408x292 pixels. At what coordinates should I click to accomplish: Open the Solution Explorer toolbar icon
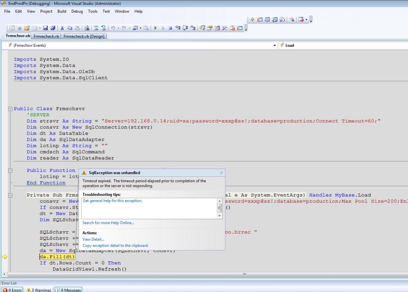pos(202,28)
